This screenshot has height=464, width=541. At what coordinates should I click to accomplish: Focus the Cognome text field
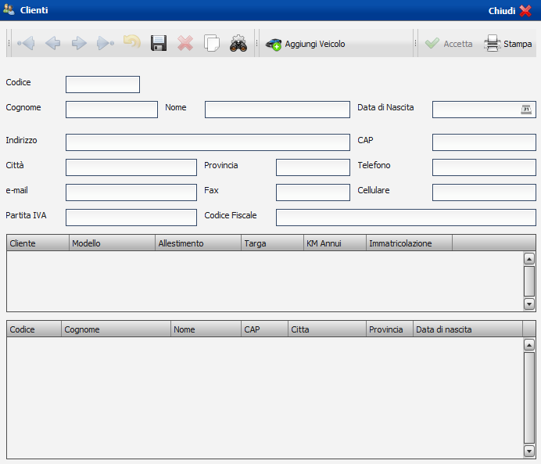(x=112, y=110)
